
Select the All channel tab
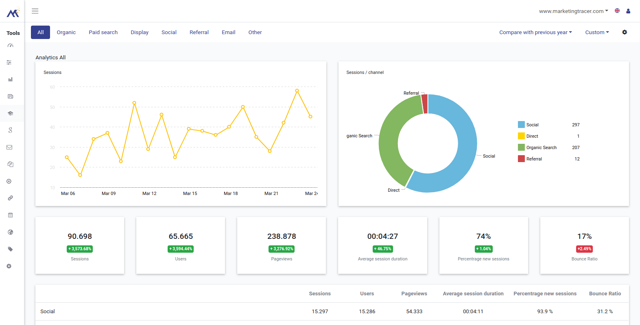(x=40, y=32)
